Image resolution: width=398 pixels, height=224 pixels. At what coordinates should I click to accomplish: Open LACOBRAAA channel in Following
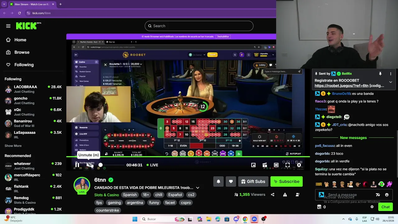(x=33, y=89)
